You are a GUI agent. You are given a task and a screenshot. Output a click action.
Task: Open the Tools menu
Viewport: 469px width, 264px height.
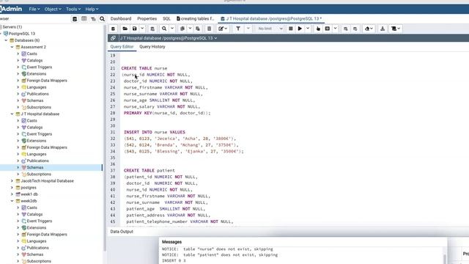(x=73, y=10)
